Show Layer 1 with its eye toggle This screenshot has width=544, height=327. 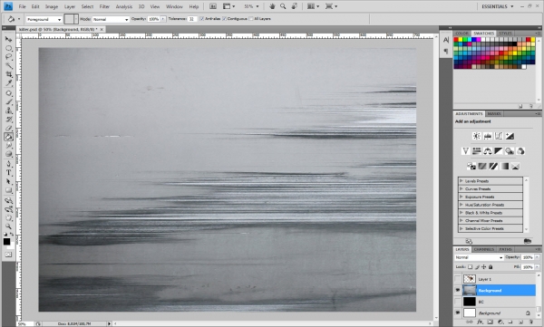point(458,279)
